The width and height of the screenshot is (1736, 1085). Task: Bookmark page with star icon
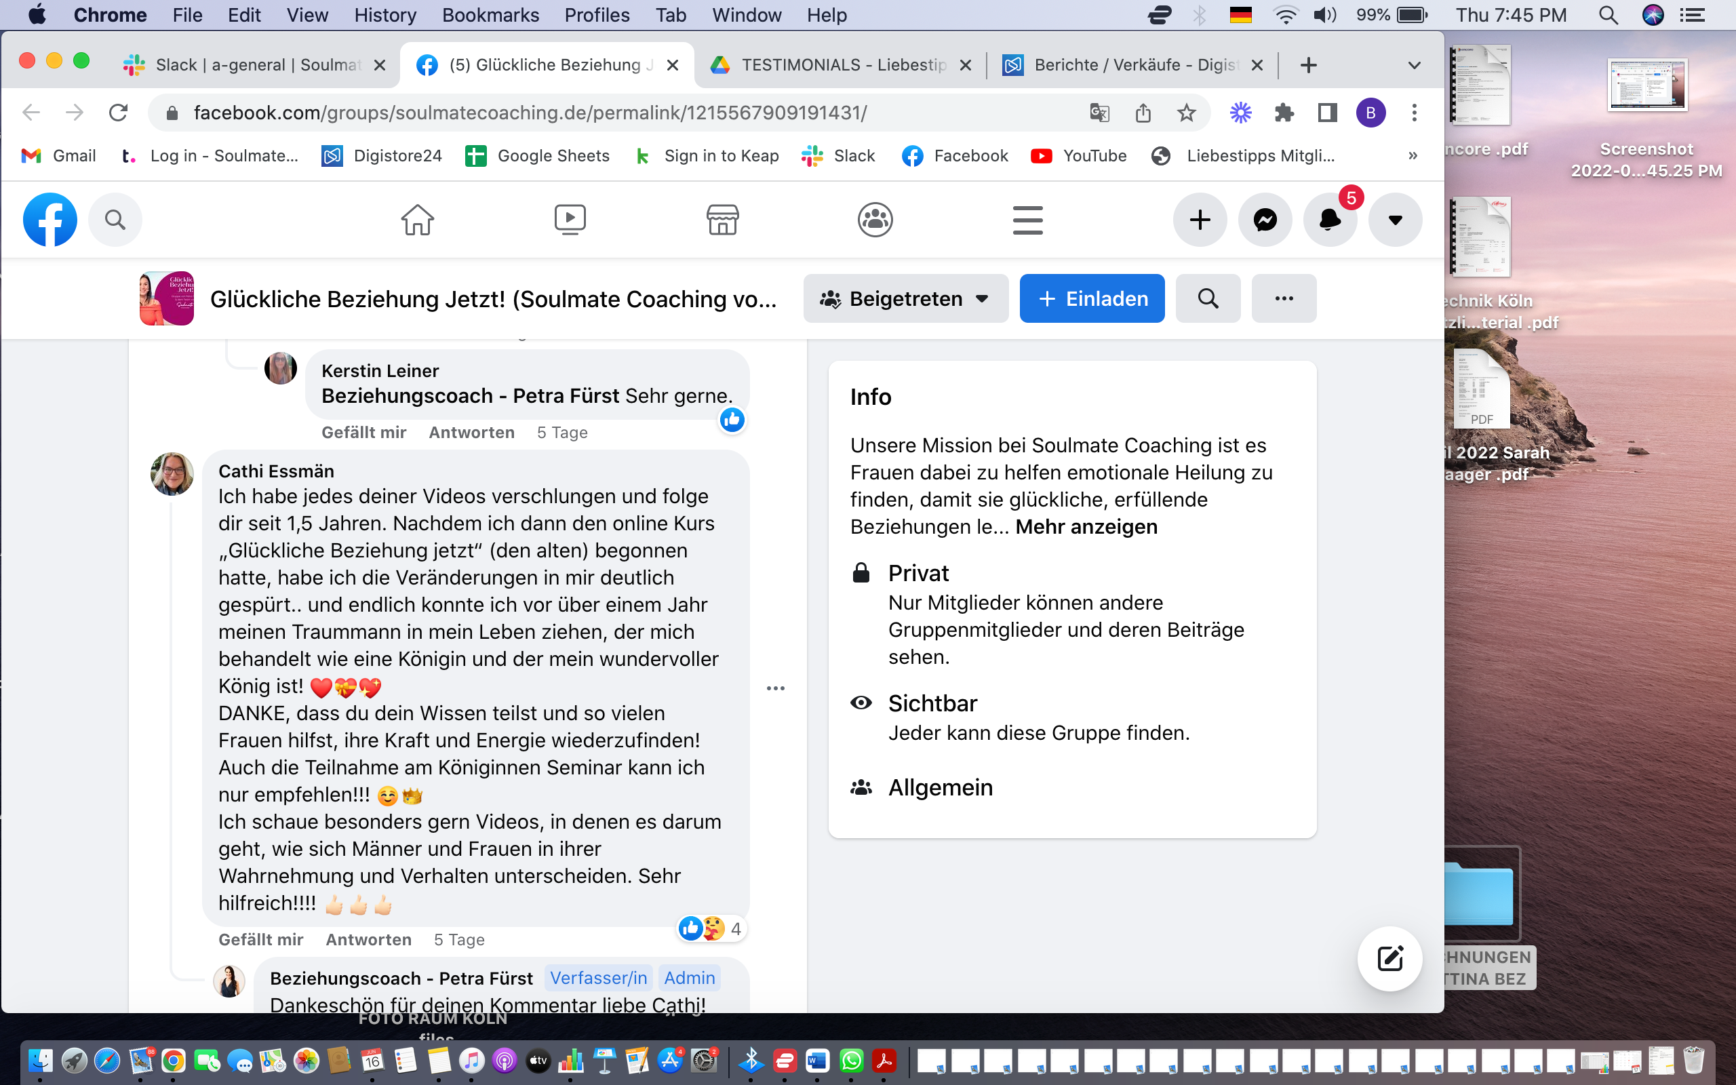(x=1187, y=113)
